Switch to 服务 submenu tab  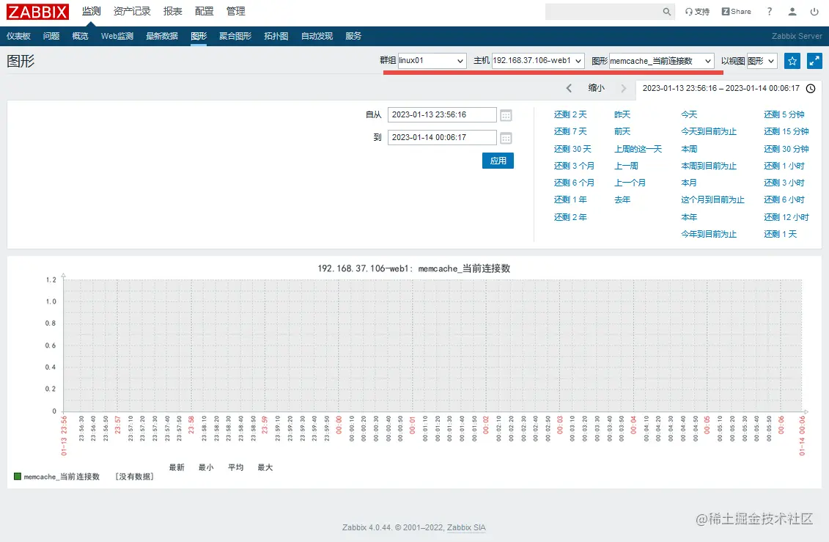(353, 36)
